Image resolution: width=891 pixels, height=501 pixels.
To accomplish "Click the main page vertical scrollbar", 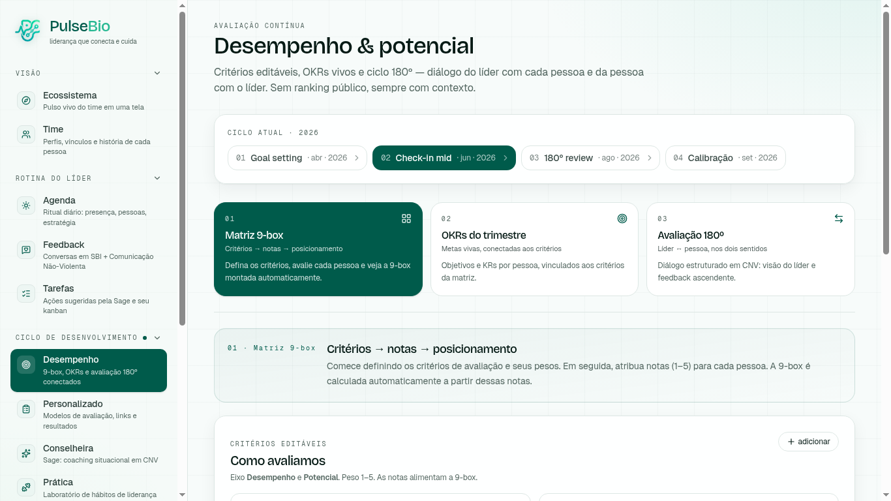I will click(886, 132).
